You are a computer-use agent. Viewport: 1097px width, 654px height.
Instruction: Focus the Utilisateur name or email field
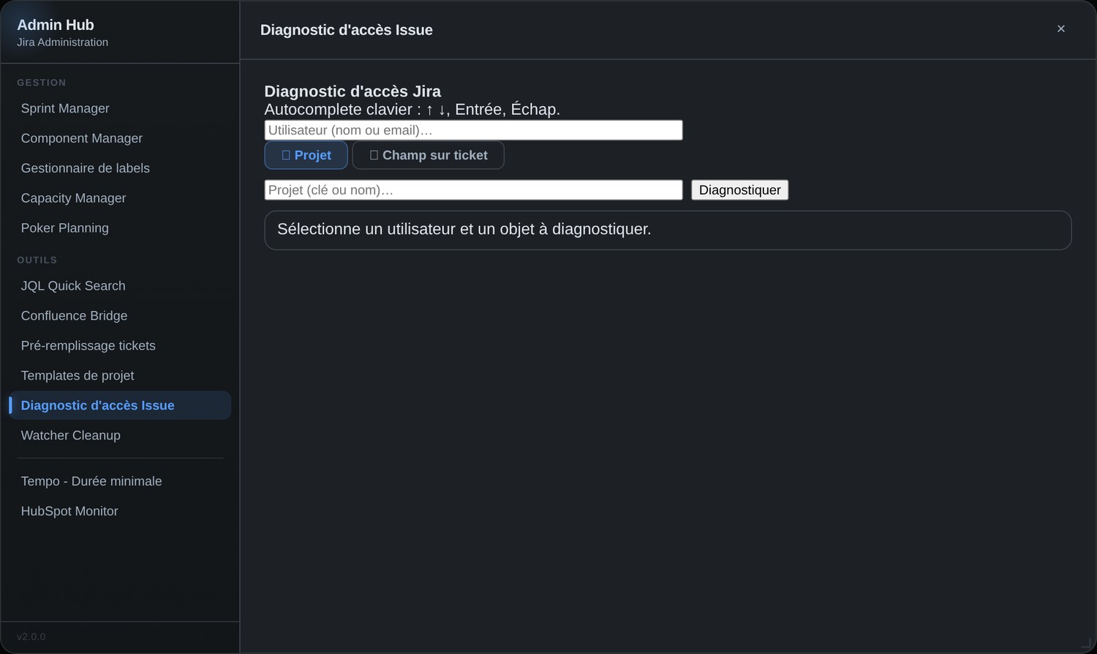pos(473,130)
